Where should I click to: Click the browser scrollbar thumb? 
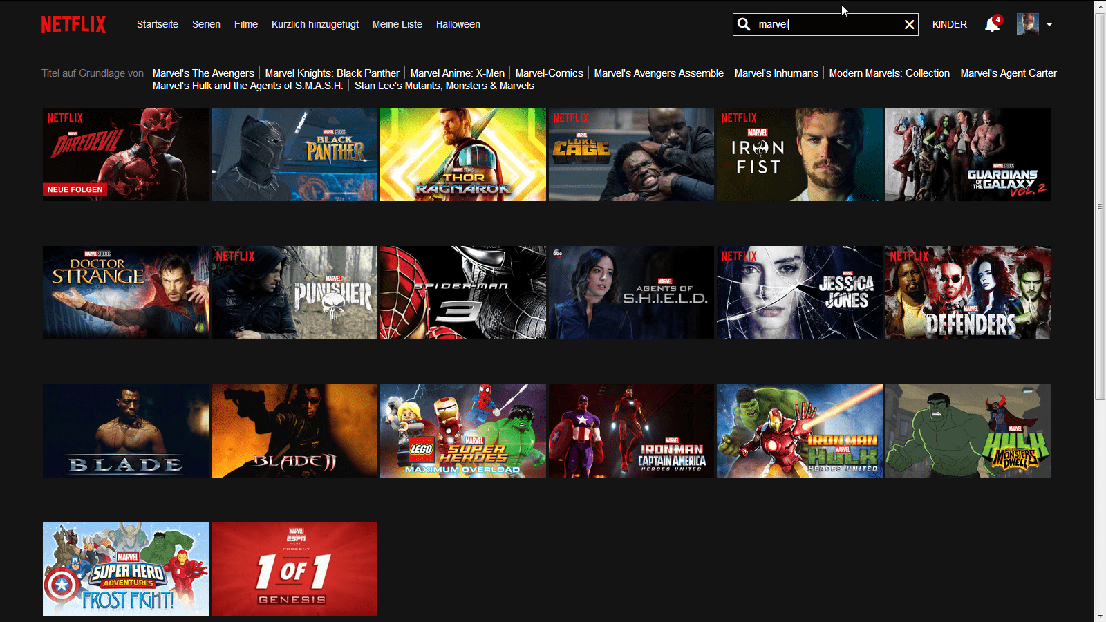click(x=1100, y=206)
